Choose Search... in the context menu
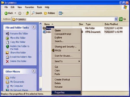The width and height of the screenshot is (130, 97). pyautogui.click(x=66, y=41)
